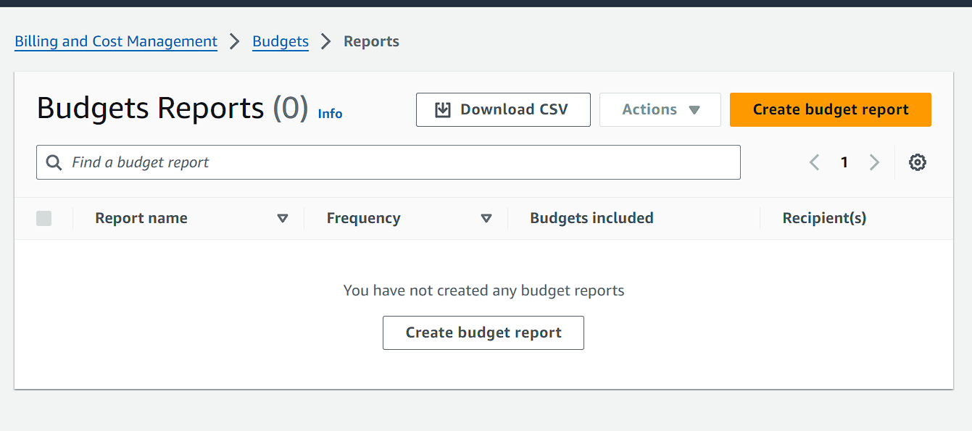Viewport: 972px width, 431px height.
Task: Sort by Report name using its arrow
Action: coord(283,218)
